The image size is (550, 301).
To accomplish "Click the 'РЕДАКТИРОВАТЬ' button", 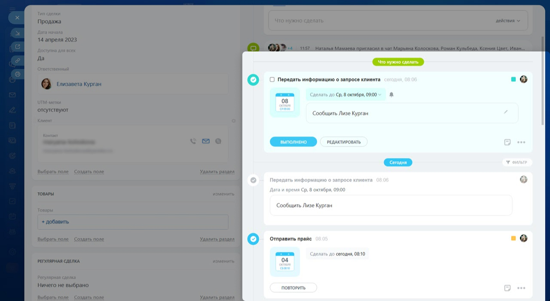I will [x=344, y=142].
